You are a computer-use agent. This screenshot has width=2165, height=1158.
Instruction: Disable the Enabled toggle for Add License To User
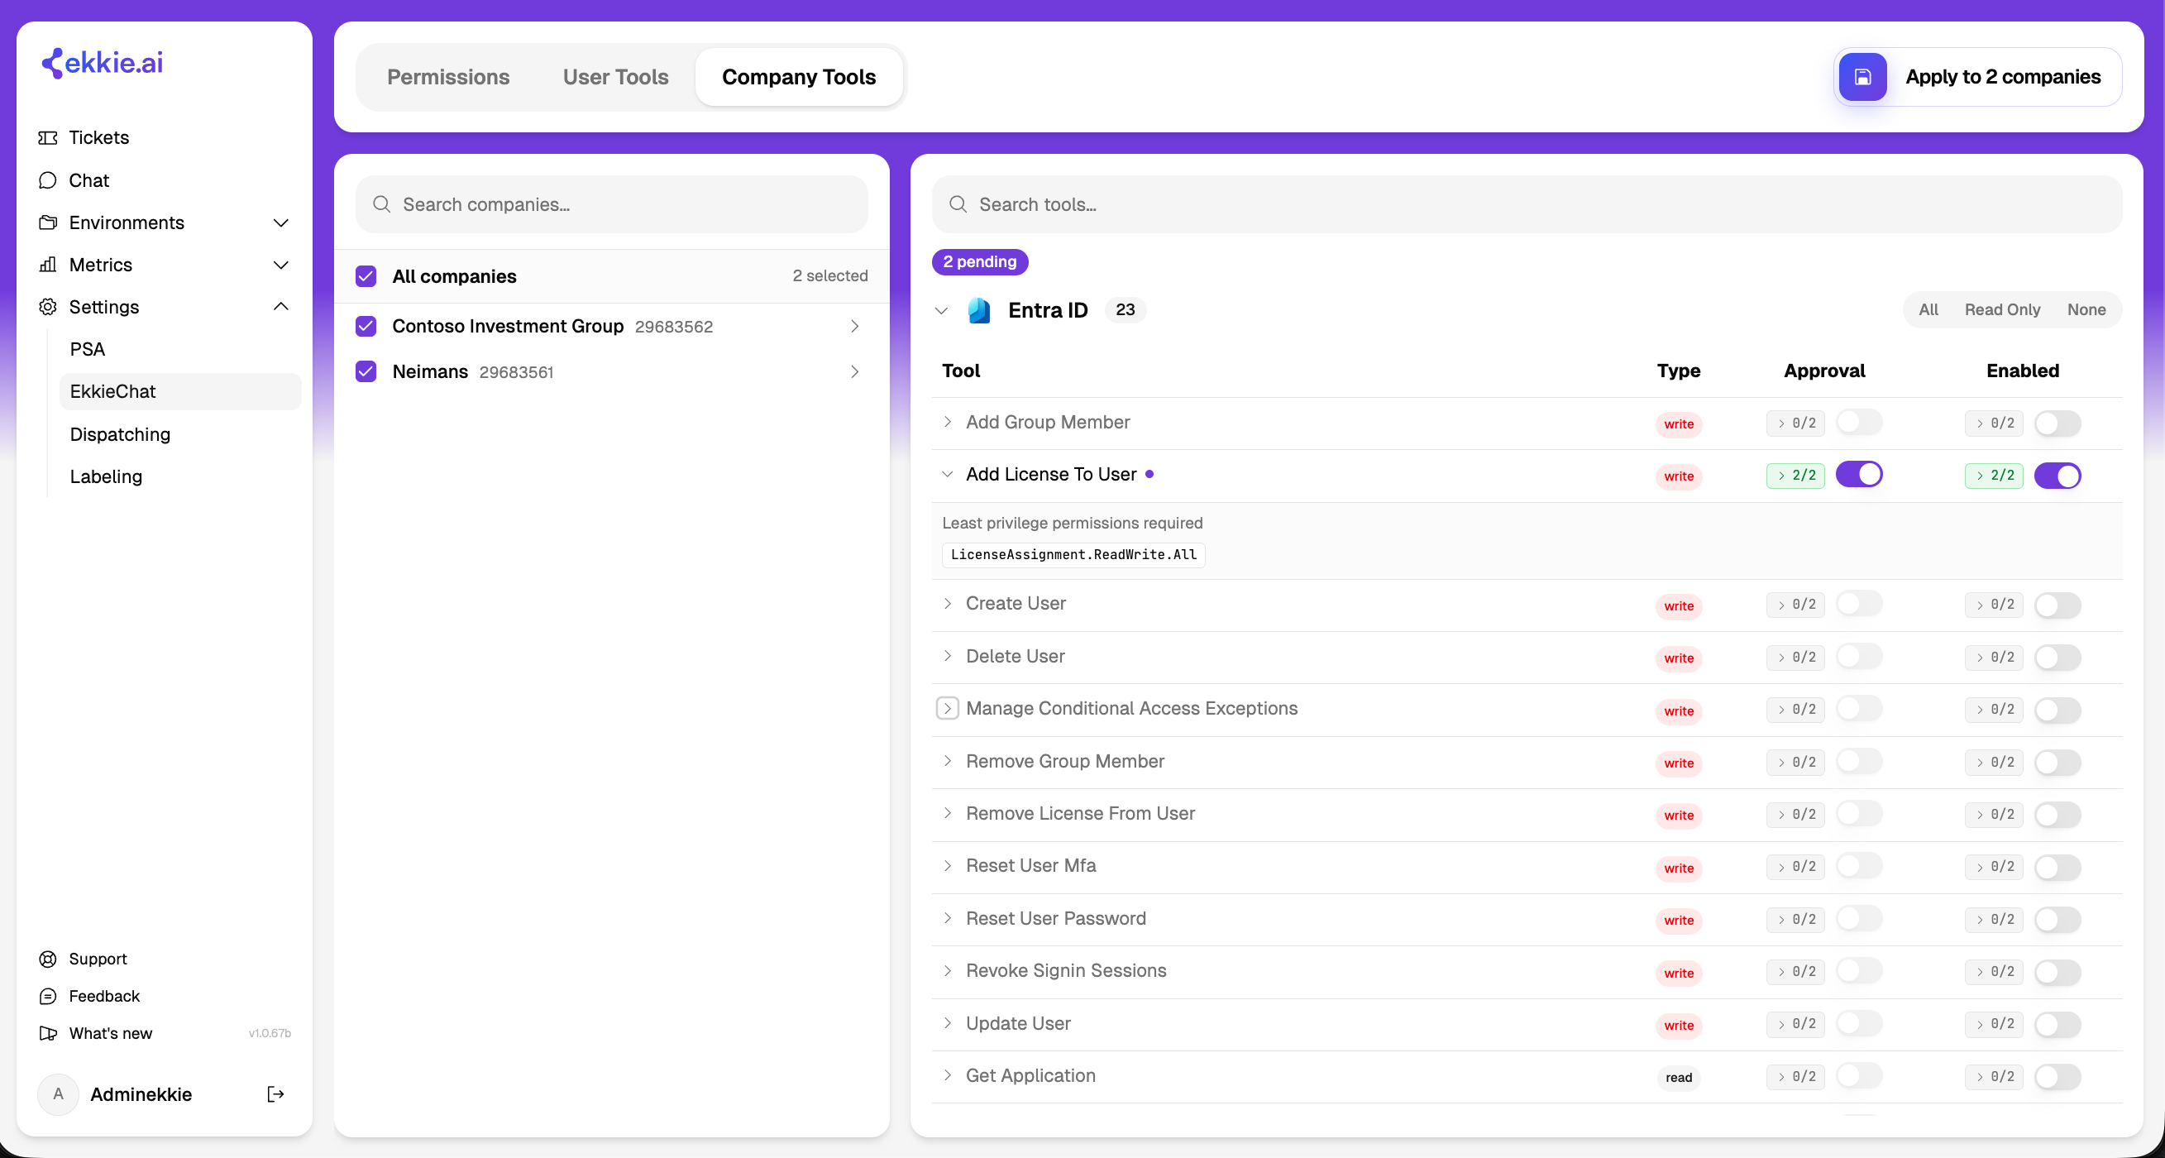2057,476
